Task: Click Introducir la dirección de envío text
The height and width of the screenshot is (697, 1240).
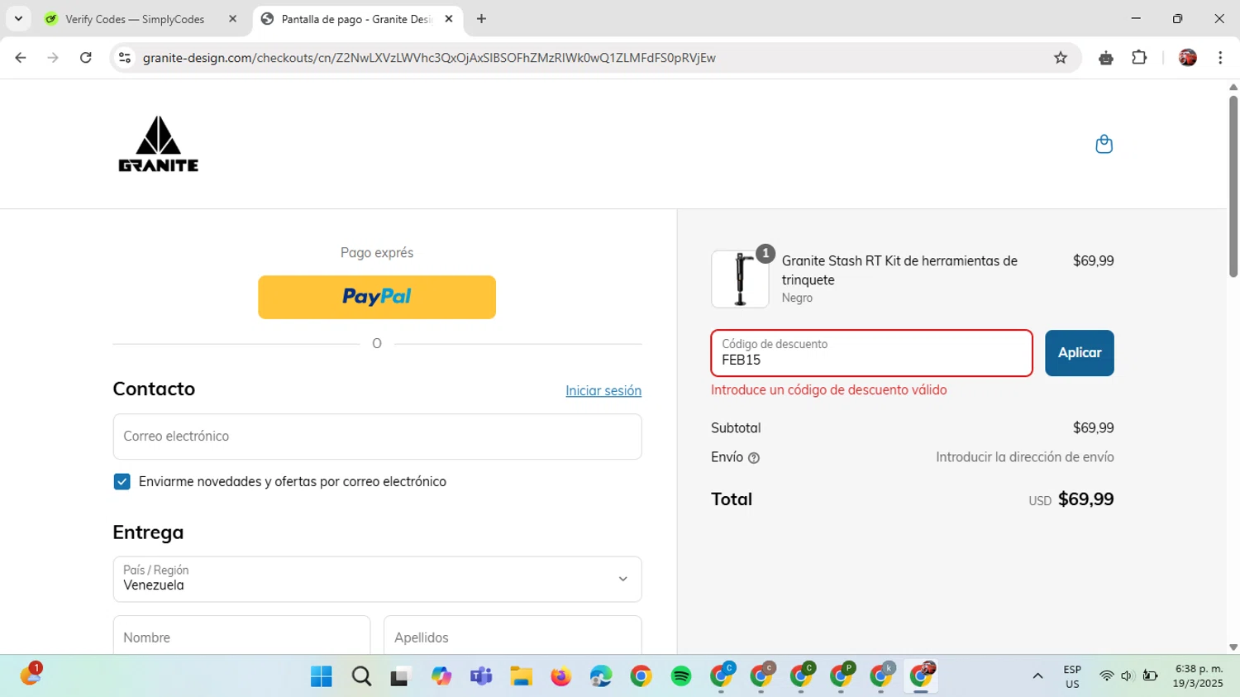Action: 1025,457
